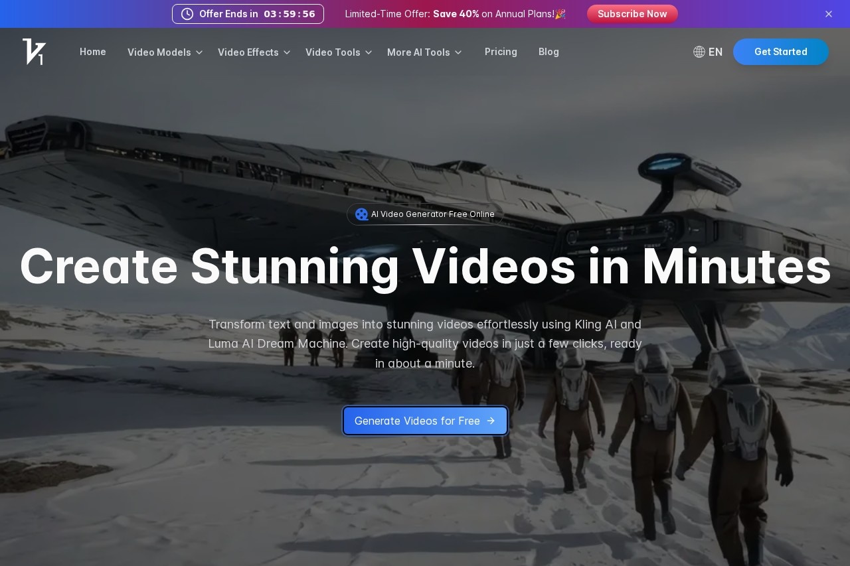Go to the Home page

click(93, 52)
